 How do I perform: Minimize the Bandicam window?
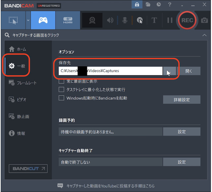pos(193,6)
